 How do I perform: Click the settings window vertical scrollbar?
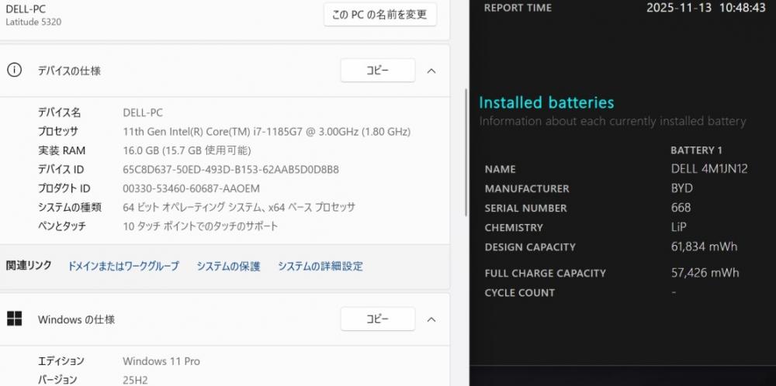[465, 152]
